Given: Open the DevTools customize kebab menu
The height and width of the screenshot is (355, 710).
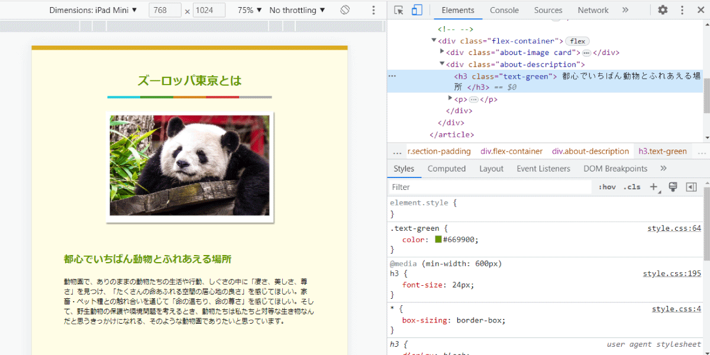Looking at the screenshot, I should (682, 10).
